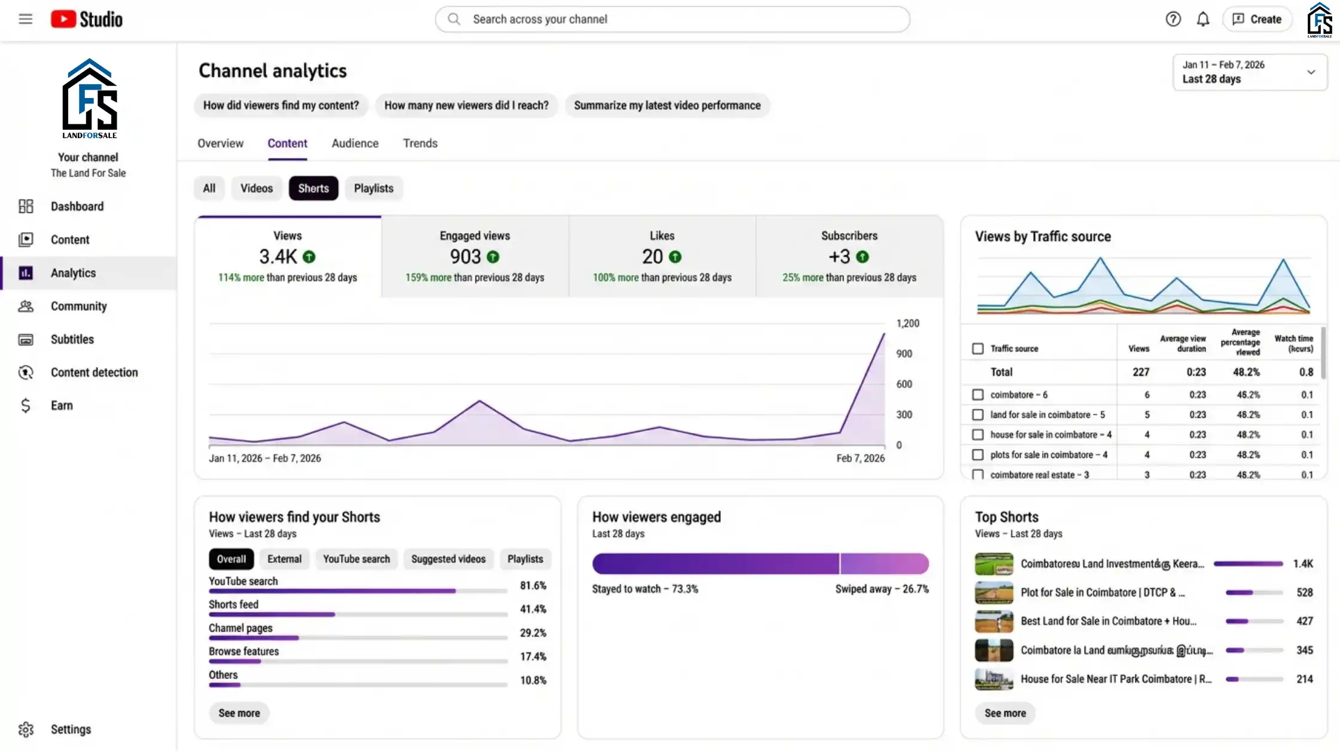
Task: Check the land for sale in coimbatore row
Action: [x=979, y=414]
